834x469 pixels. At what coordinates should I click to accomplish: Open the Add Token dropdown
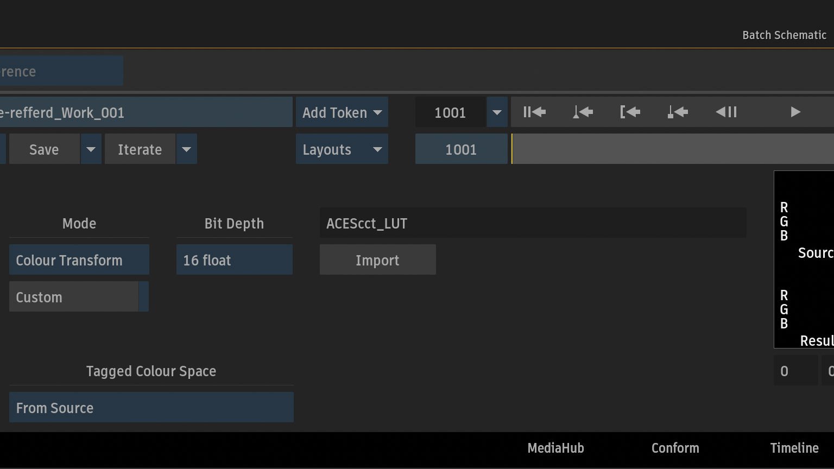[342, 112]
